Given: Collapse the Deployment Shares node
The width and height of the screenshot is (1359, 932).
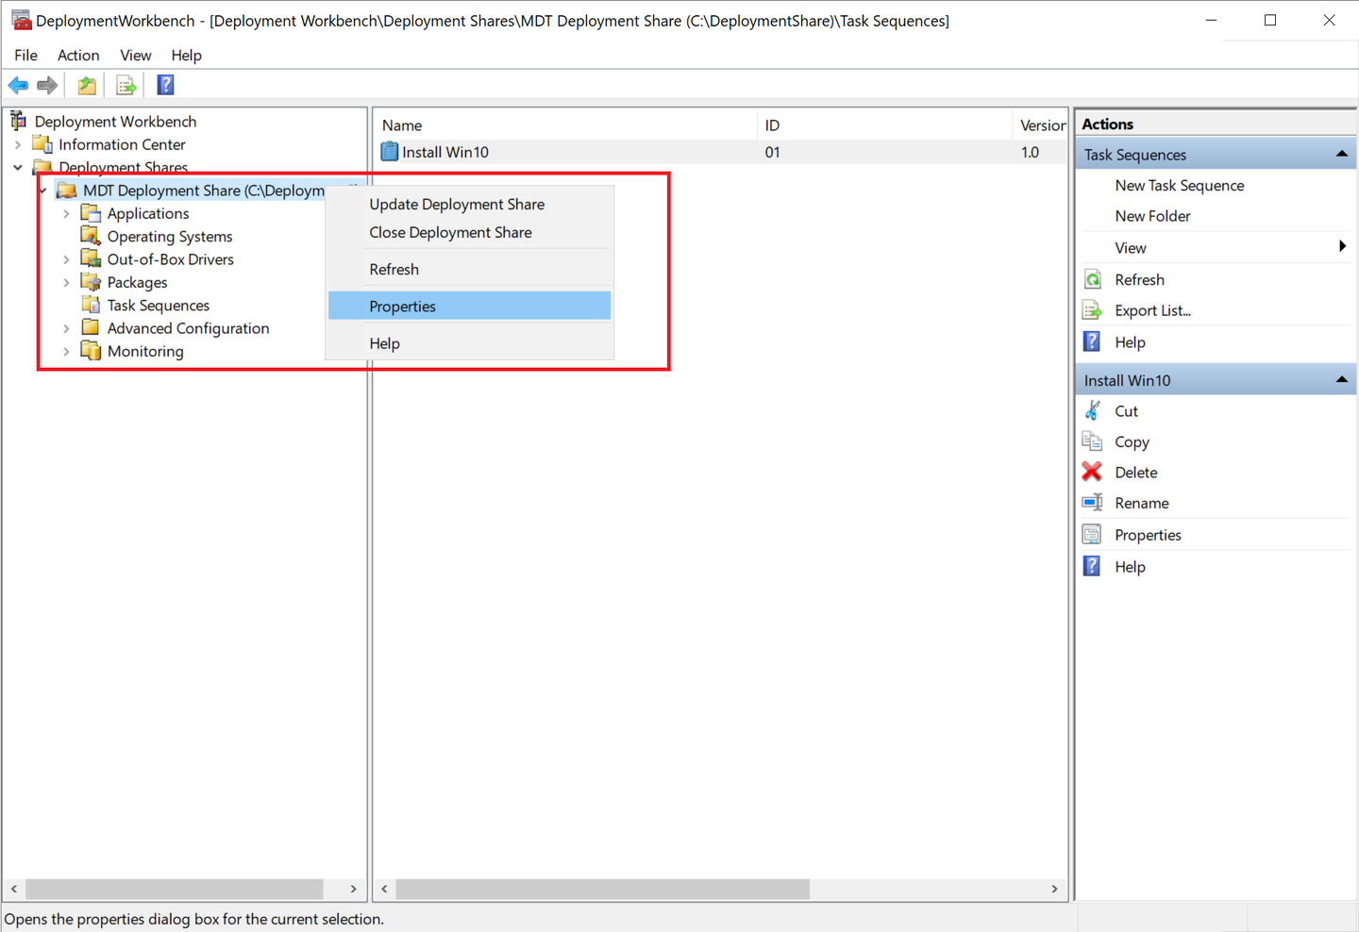Looking at the screenshot, I should 18,168.
